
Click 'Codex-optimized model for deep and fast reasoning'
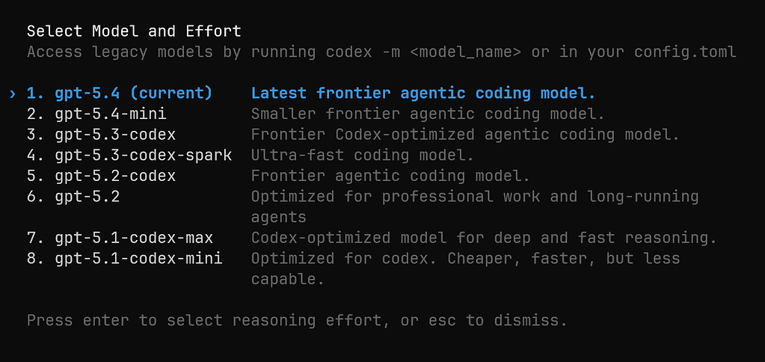(484, 238)
